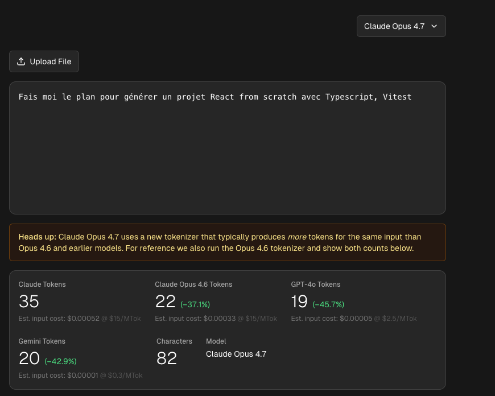This screenshot has width=495, height=396.
Task: Click the (-37.1%) percentage value
Action: point(195,304)
